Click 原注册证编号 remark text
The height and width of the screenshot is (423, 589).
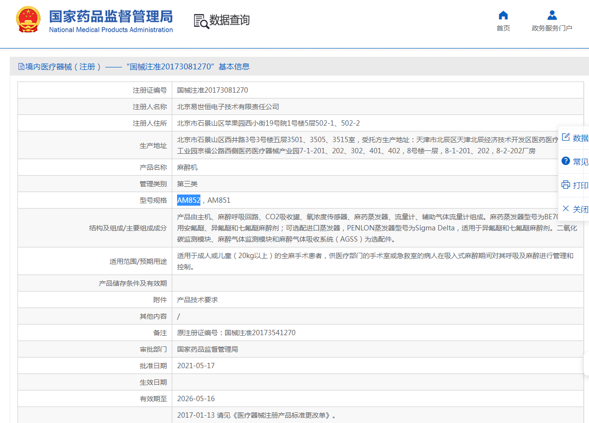[236, 333]
